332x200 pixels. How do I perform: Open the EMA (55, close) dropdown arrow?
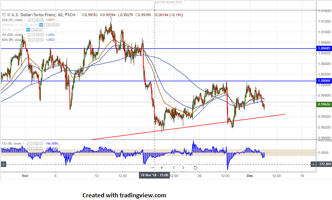tap(24, 20)
